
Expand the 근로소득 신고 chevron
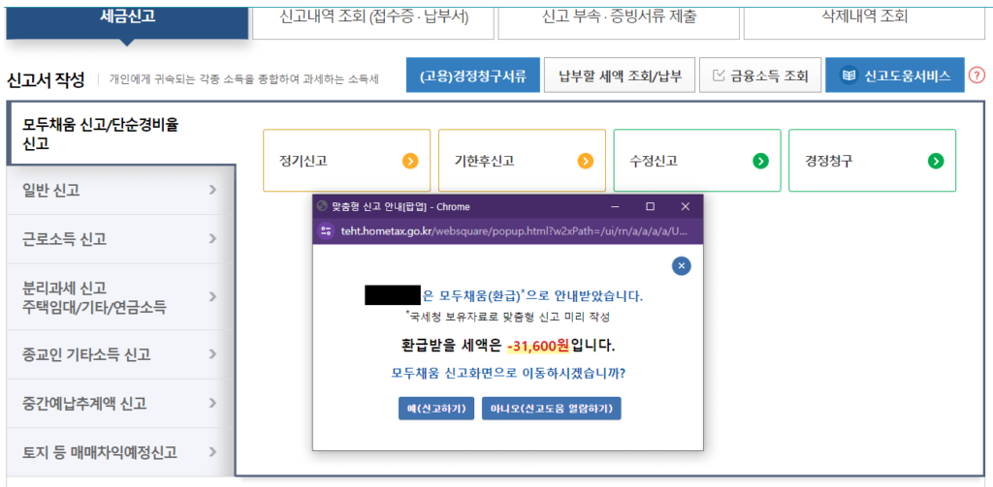point(212,239)
